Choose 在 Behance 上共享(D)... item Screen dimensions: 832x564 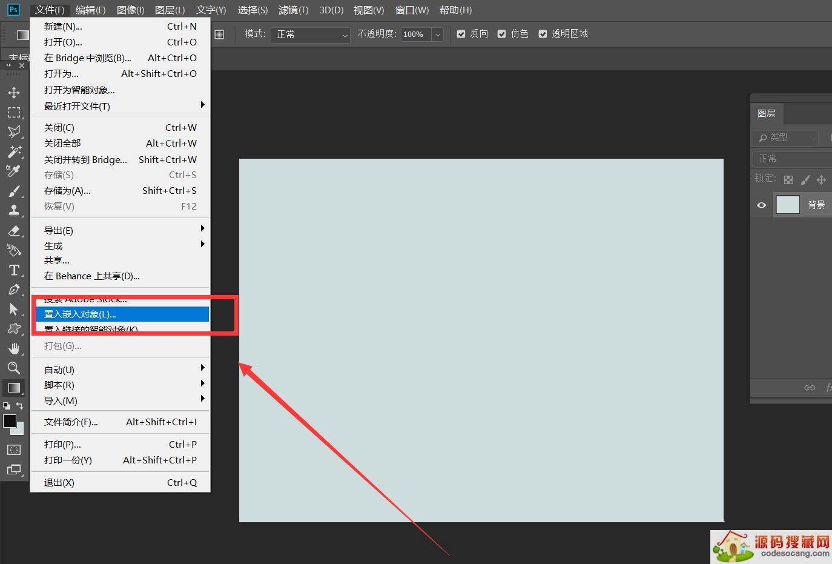point(120,276)
